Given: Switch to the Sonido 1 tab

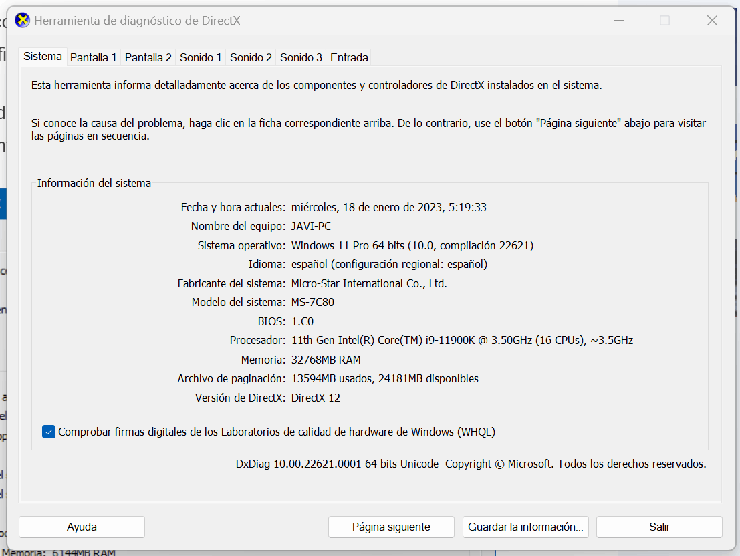Looking at the screenshot, I should click(200, 57).
